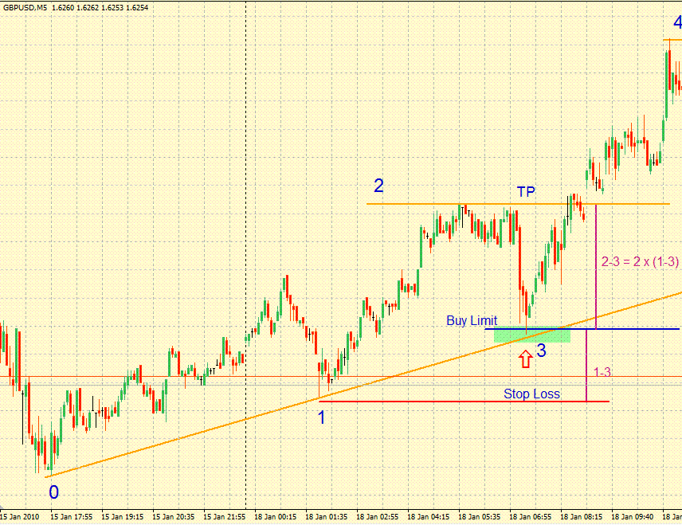Image resolution: width=682 pixels, height=525 pixels.
Task: Click the 2-3 = 2 x (1-3) annotation
Action: [x=639, y=262]
